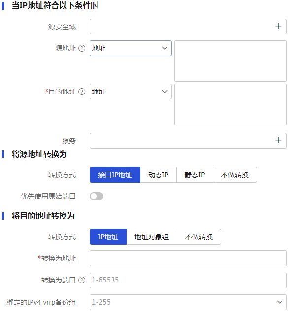Click the 转换为端口 input field
This screenshot has height=313, width=290.
188,280
